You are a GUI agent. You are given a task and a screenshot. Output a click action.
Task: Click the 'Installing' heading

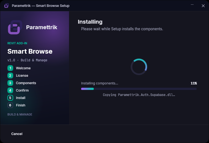[90, 22]
